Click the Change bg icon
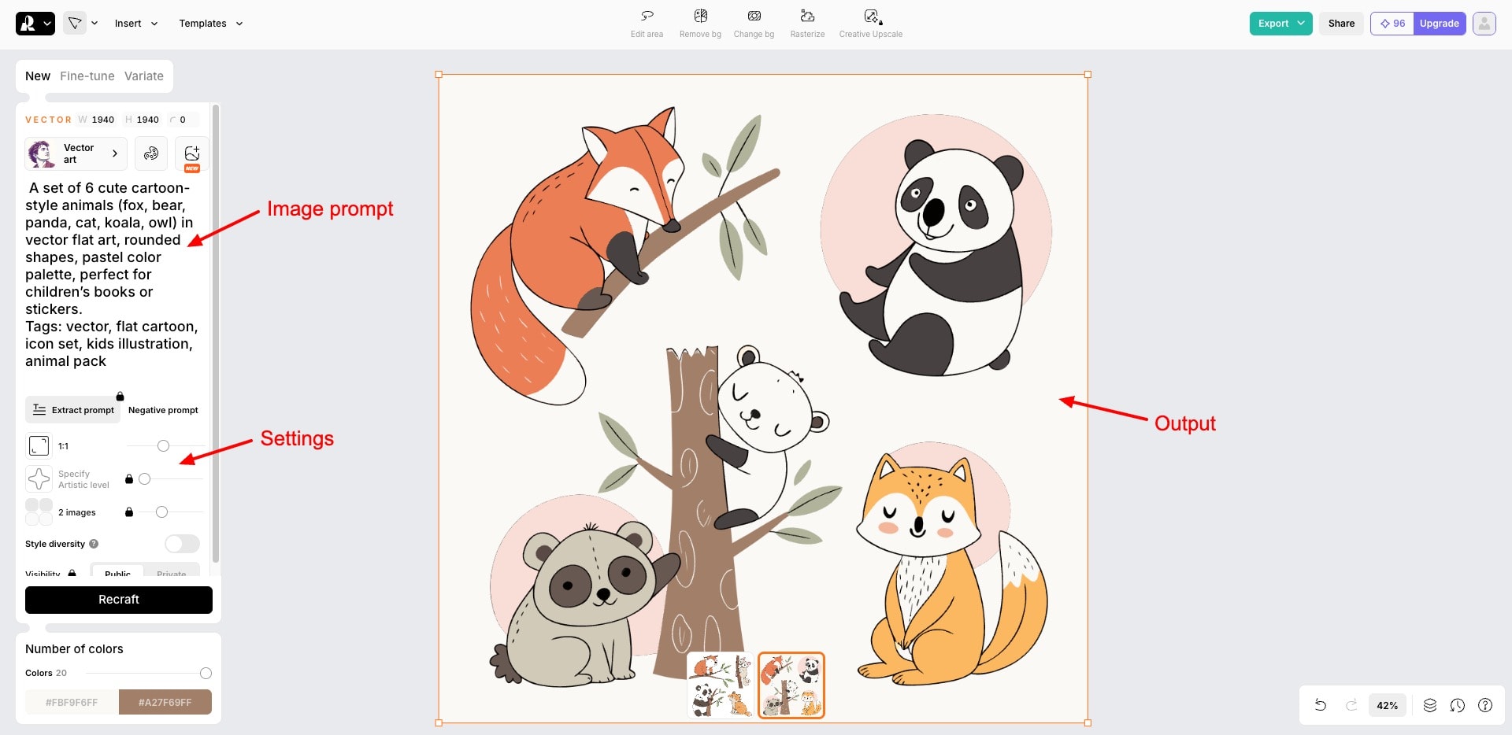 pos(754,17)
